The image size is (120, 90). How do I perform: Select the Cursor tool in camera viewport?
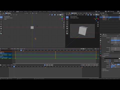pyautogui.click(x=67, y=19)
